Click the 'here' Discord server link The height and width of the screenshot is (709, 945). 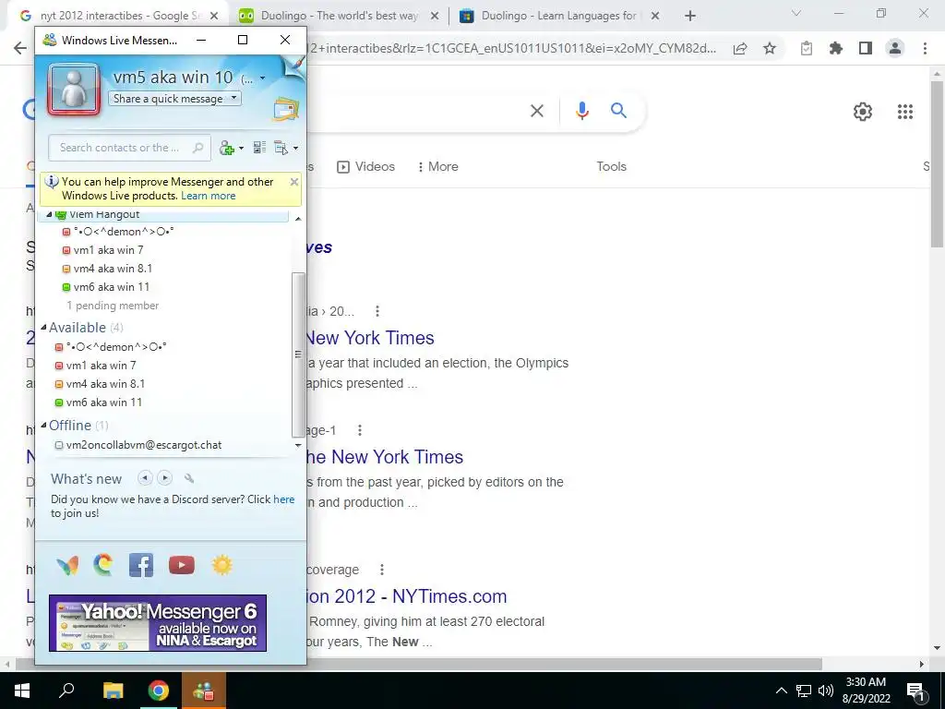coord(284,499)
